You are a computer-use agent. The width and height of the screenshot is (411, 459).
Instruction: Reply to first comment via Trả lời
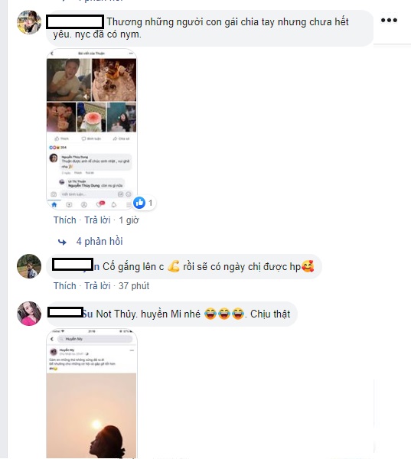97,220
